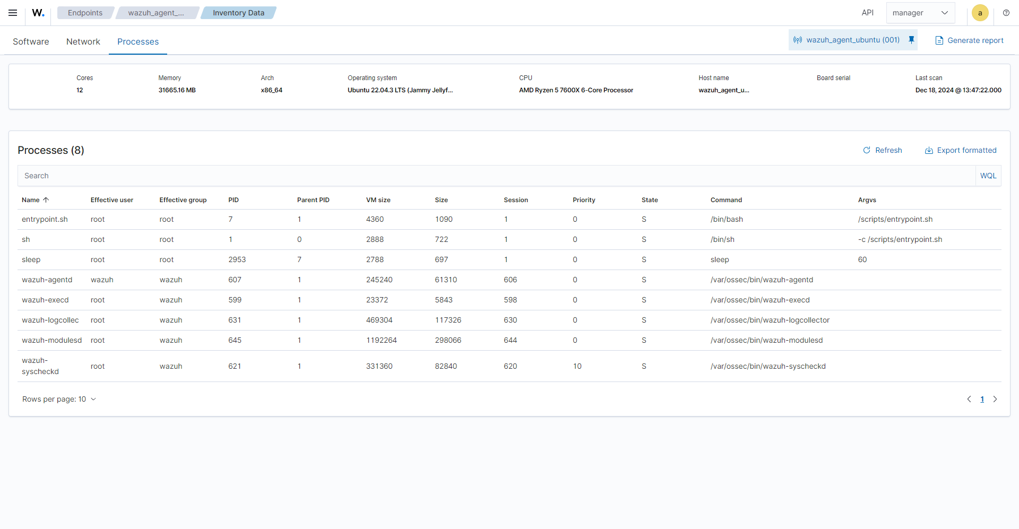Sort by State column header
Screen dimensions: 1019x529
[x=650, y=200]
